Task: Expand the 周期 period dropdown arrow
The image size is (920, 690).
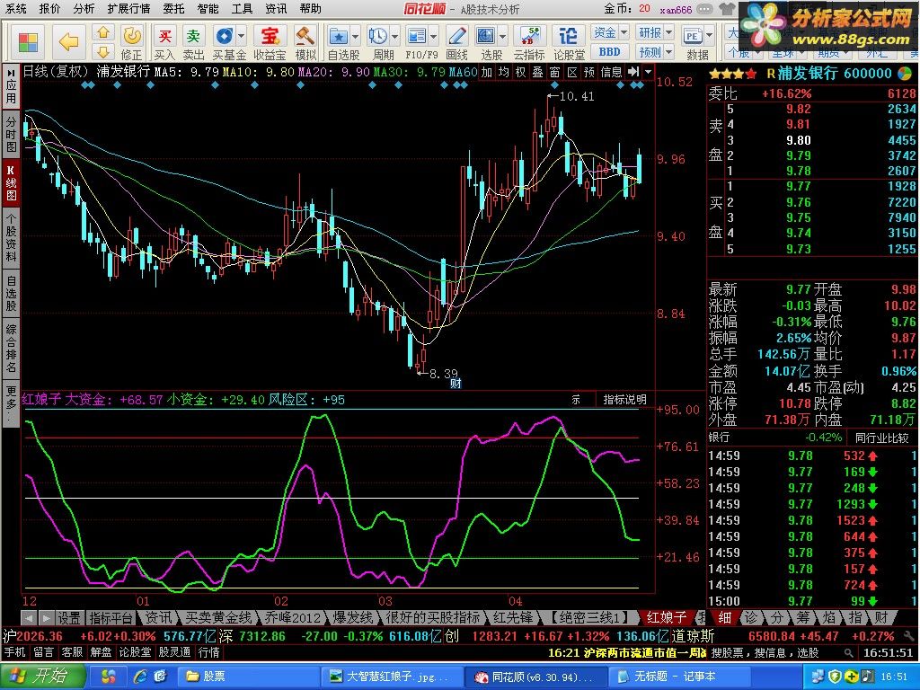Action: pyautogui.click(x=394, y=36)
